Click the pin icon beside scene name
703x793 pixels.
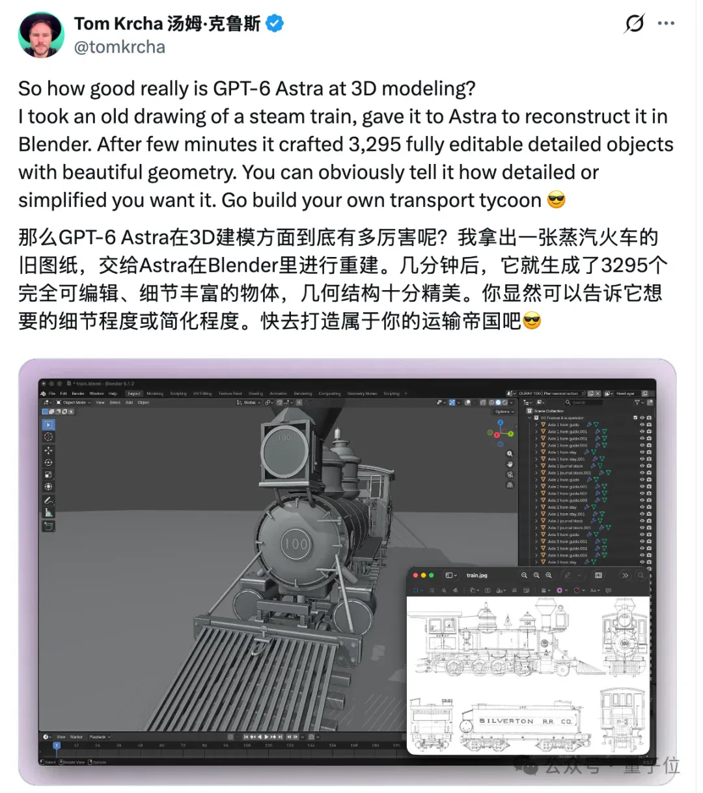click(583, 394)
